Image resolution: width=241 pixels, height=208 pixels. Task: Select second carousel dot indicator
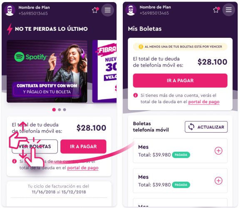[x=60, y=110]
